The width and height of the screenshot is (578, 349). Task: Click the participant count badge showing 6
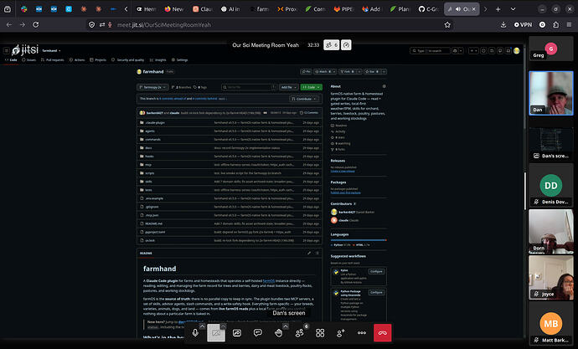(x=332, y=45)
